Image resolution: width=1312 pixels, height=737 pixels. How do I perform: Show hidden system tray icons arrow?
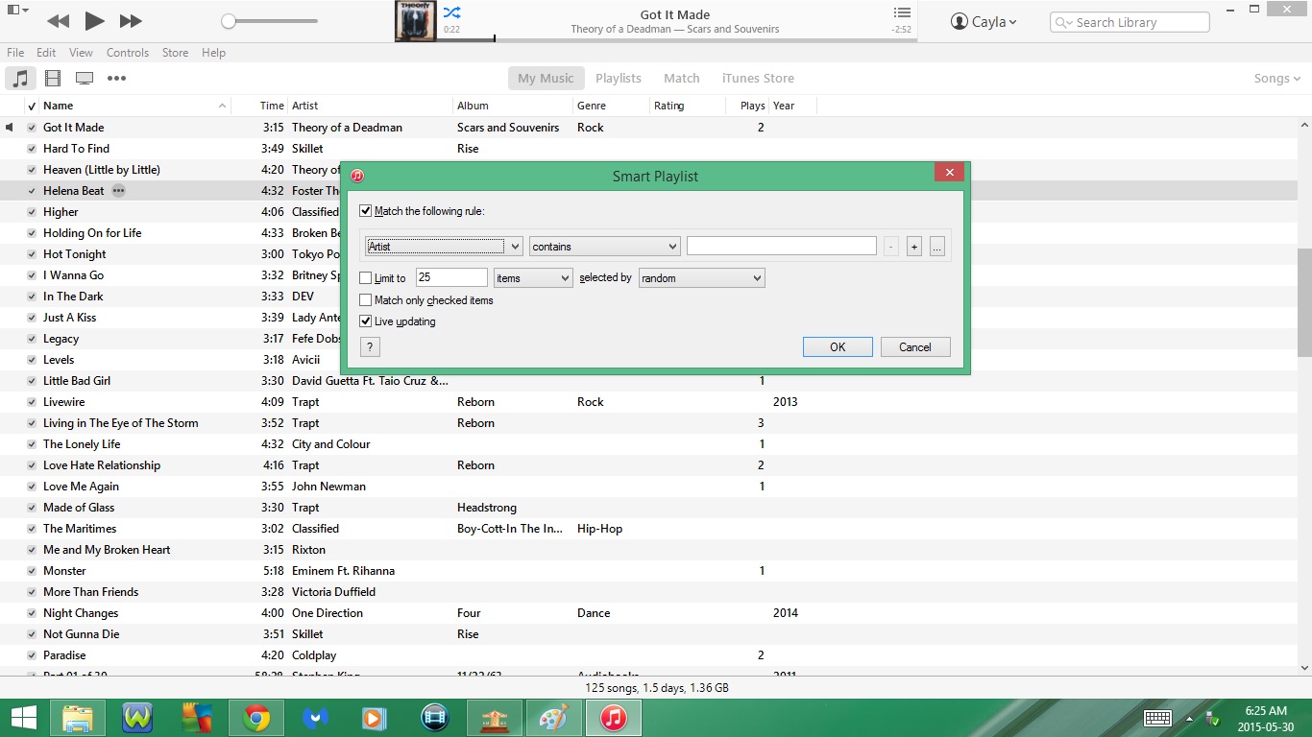tap(1189, 718)
